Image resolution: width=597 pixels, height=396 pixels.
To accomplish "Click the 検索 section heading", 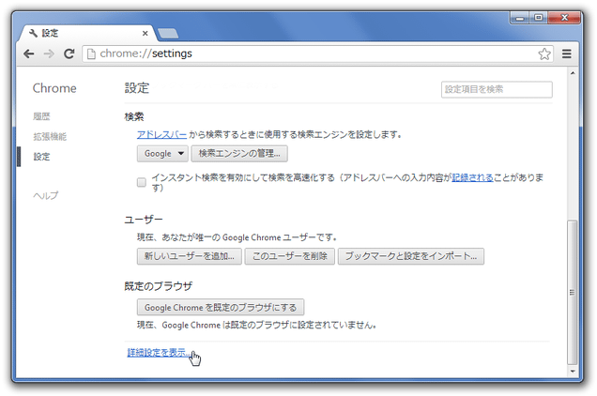I will tap(134, 116).
